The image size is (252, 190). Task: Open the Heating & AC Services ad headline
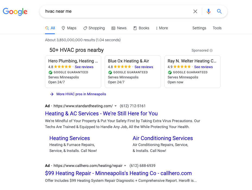point(101,113)
